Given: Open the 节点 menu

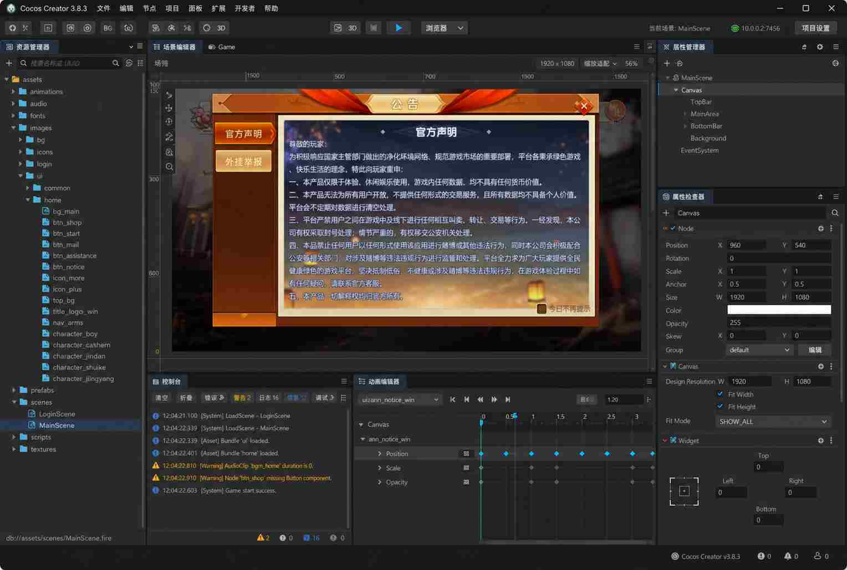Looking at the screenshot, I should 149,8.
